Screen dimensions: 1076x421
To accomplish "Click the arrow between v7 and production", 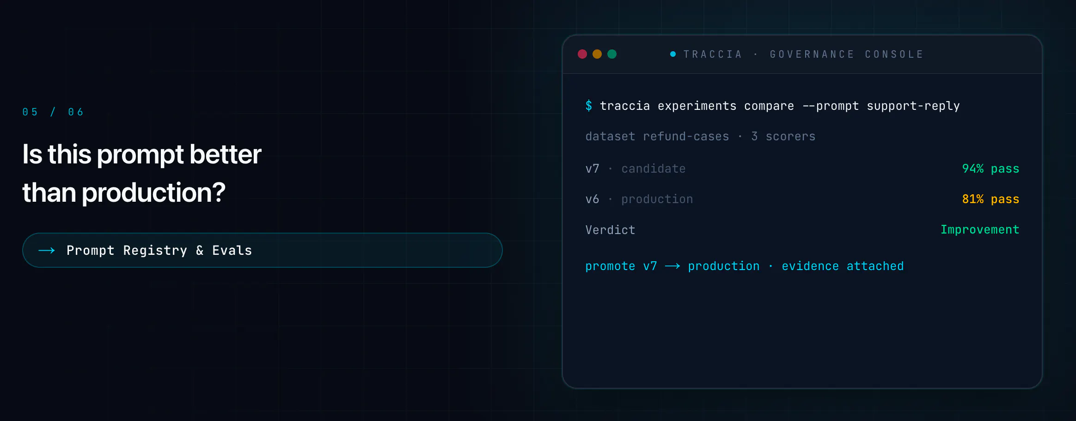I will pos(672,266).
